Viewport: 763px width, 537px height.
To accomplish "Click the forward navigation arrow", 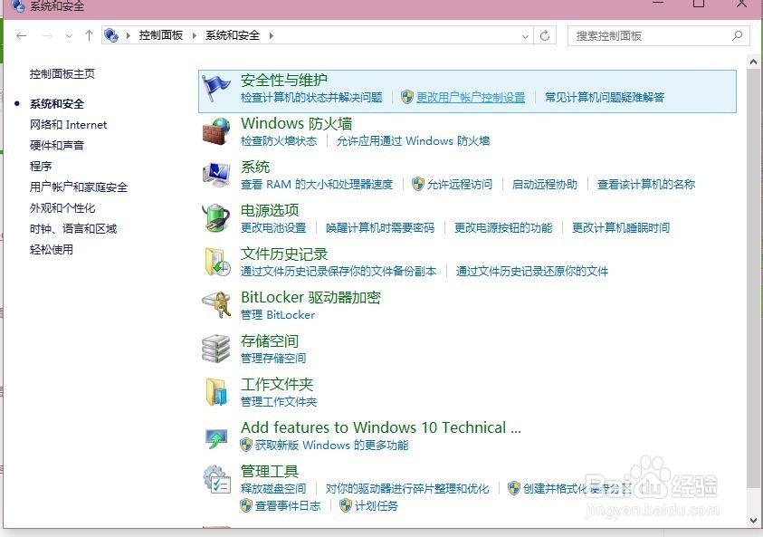I will (x=47, y=35).
